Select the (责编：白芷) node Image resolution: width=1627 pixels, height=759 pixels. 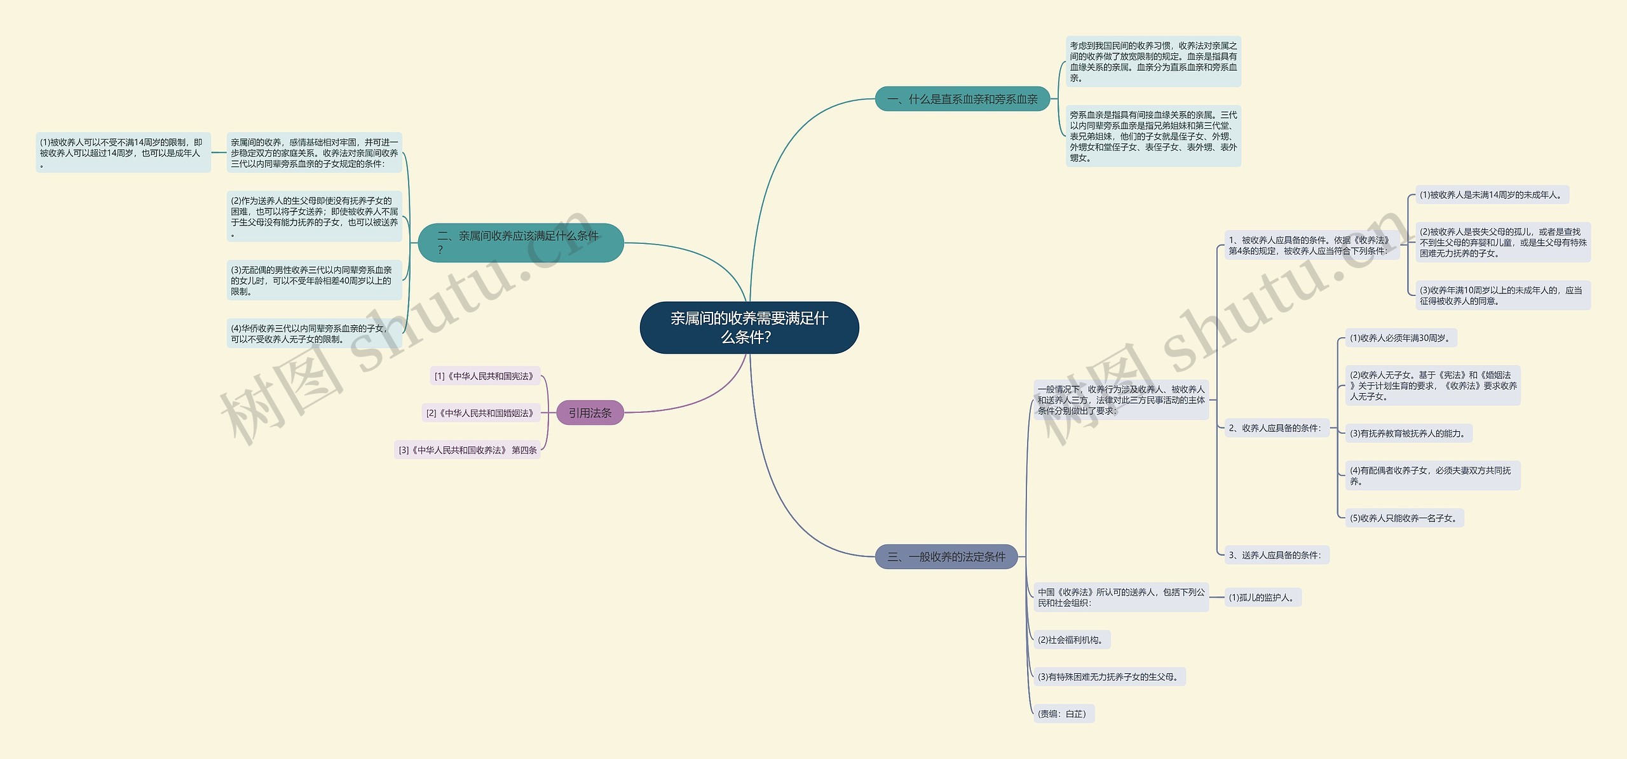click(1063, 714)
